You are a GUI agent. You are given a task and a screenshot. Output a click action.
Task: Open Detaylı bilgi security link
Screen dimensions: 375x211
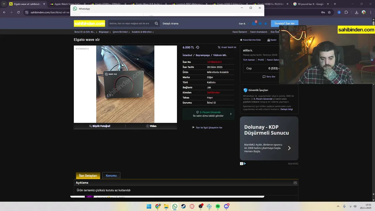point(287,109)
